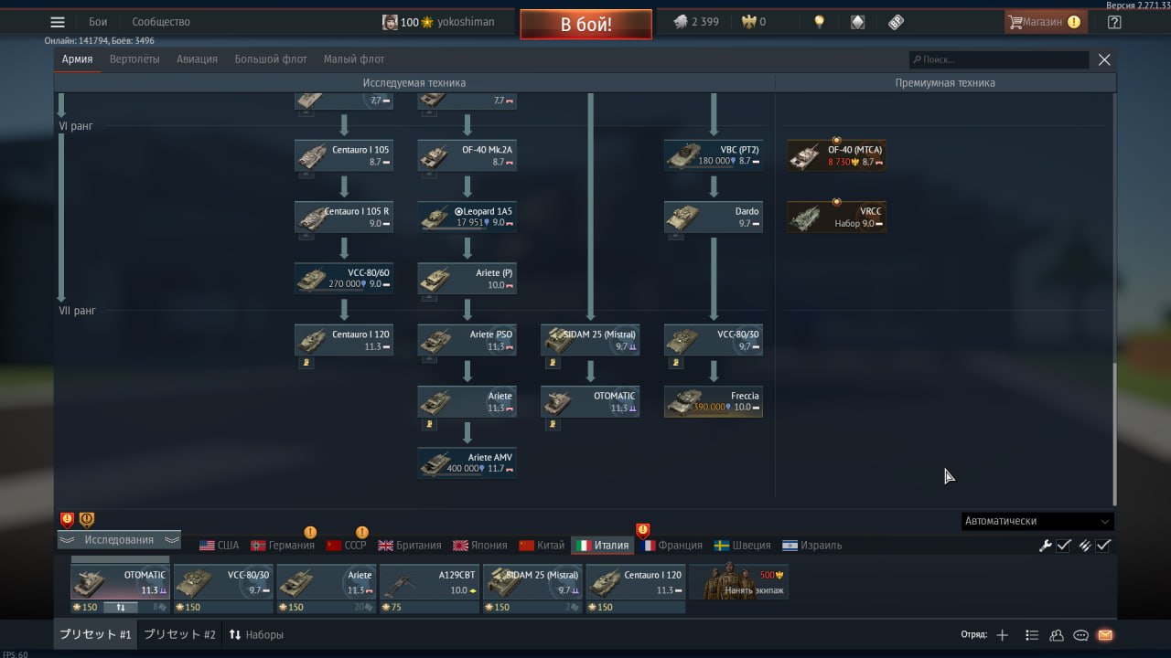Select VBC (PT2) vehicle card

[714, 155]
